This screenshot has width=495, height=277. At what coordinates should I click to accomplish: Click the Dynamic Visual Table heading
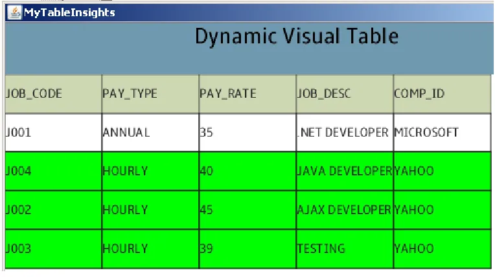coord(297,36)
